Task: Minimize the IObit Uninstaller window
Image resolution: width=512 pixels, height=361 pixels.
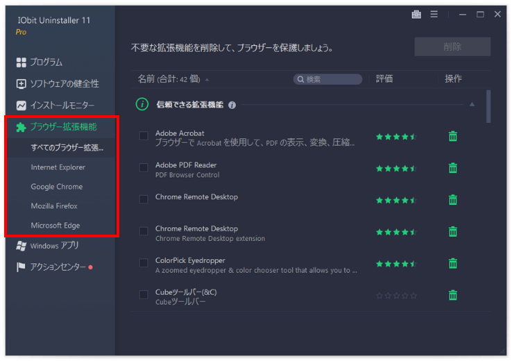Action: coord(463,15)
